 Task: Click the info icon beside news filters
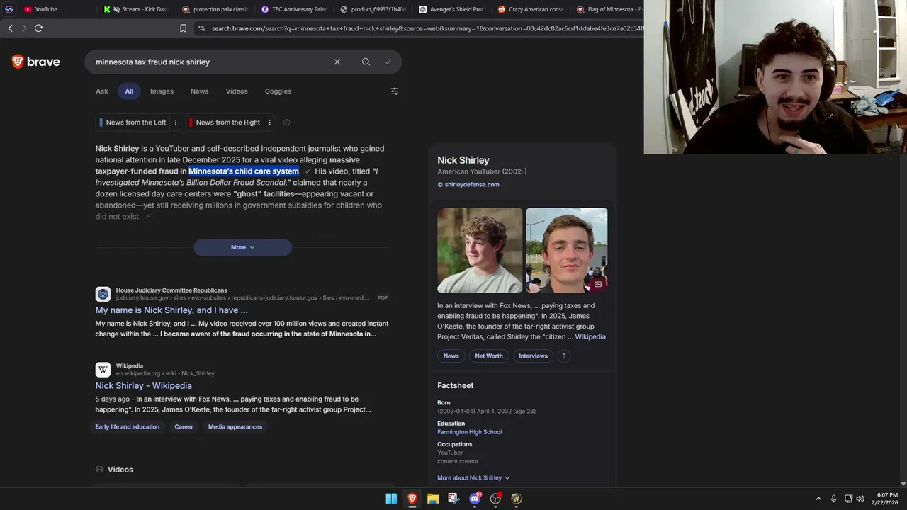[x=286, y=123]
